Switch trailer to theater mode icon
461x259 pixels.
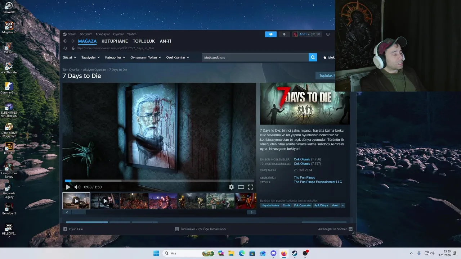[x=241, y=187]
